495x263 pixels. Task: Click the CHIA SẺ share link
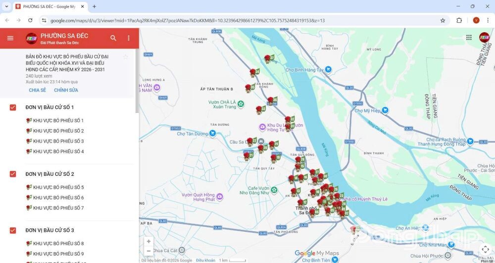tap(37, 90)
